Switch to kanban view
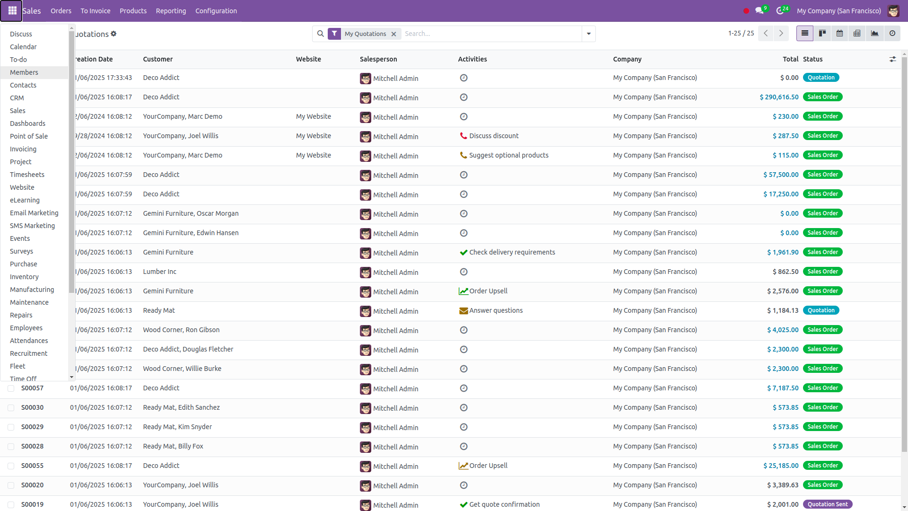The height and width of the screenshot is (511, 908). tap(822, 33)
